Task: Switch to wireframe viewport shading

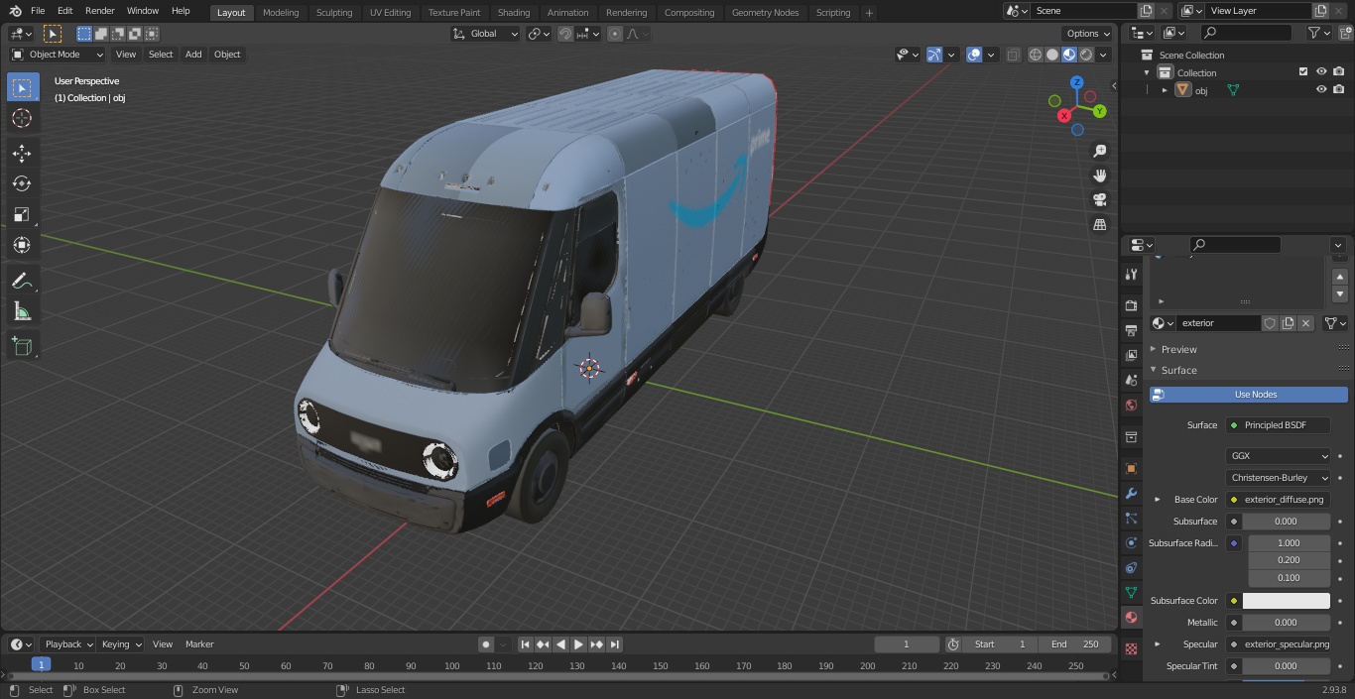Action: tap(1036, 55)
